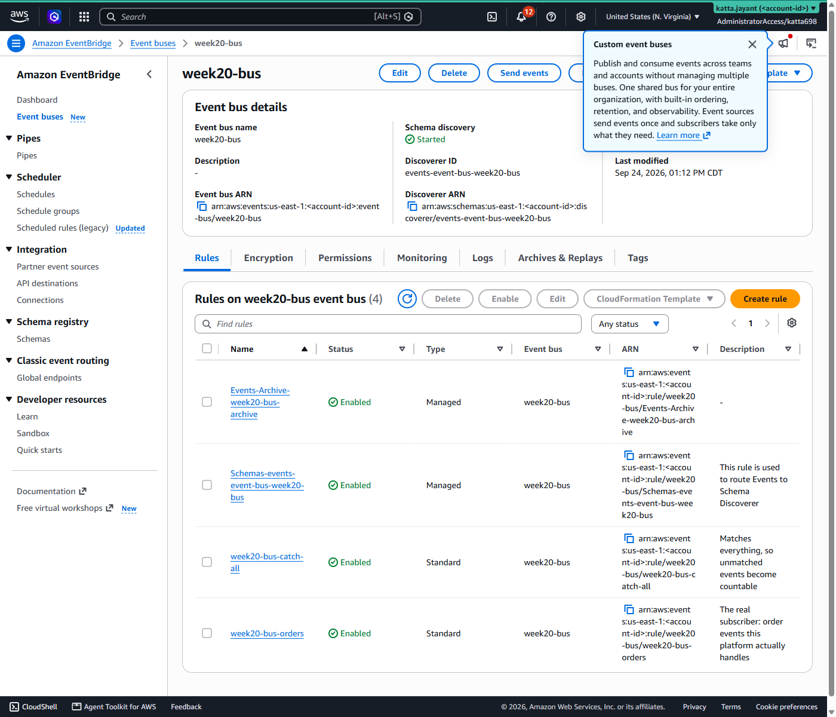Open the services grid menu icon
The width and height of the screenshot is (836, 717).
pyautogui.click(x=84, y=17)
